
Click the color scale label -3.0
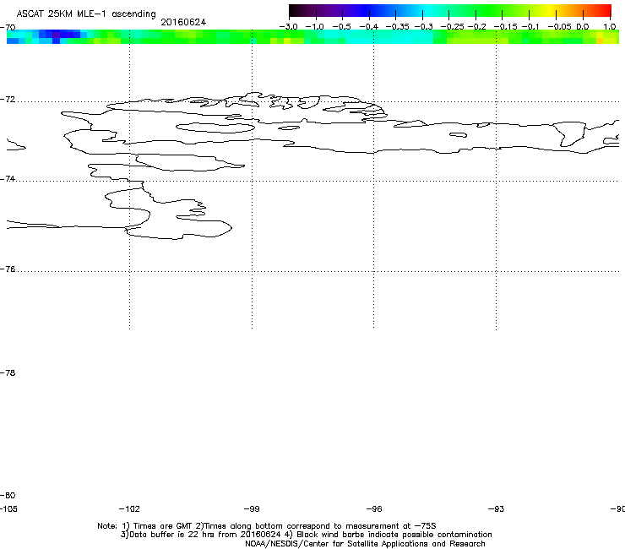[288, 27]
